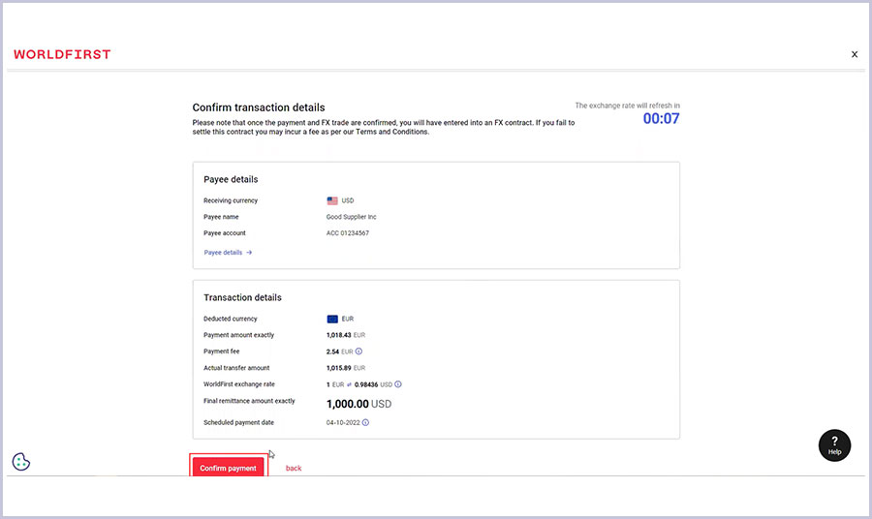Click the scheduled date 04-10-2022
This screenshot has height=519, width=872.
pos(343,422)
